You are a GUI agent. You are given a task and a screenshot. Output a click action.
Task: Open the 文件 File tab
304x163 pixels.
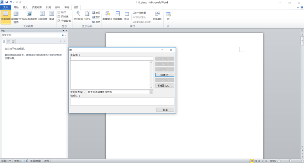[5, 7]
